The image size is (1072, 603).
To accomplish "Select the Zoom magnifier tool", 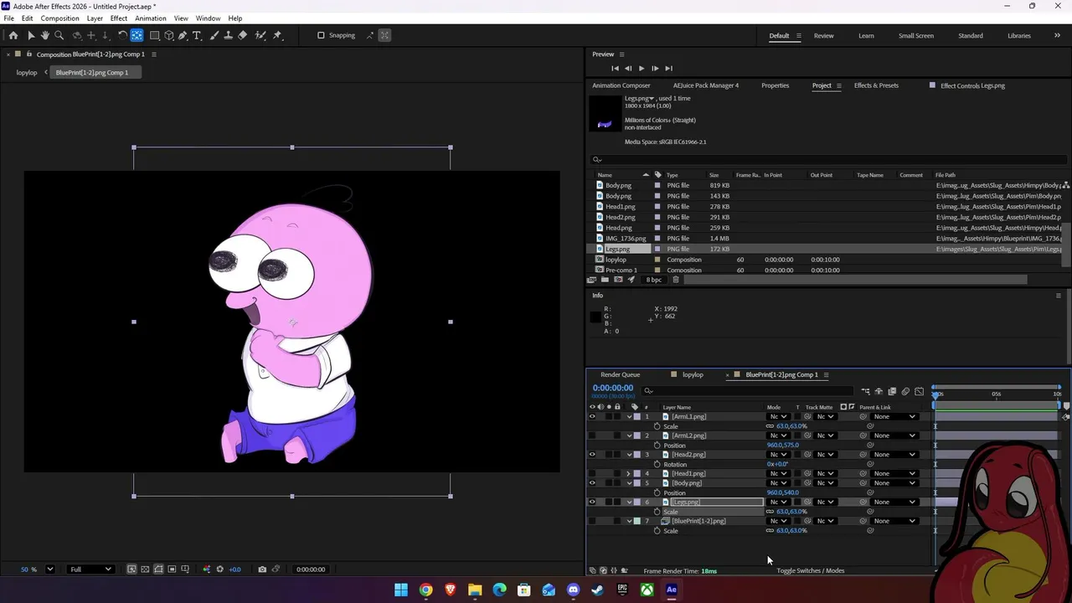I will click(x=59, y=35).
